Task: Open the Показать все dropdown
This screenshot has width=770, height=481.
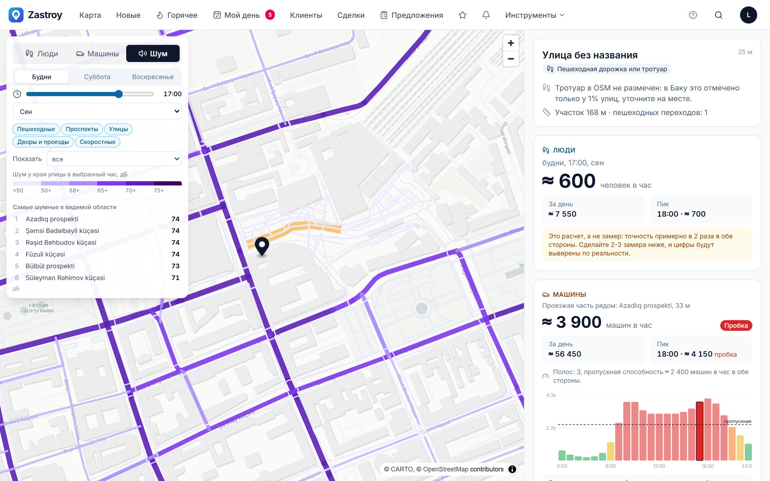Action: coord(114,159)
